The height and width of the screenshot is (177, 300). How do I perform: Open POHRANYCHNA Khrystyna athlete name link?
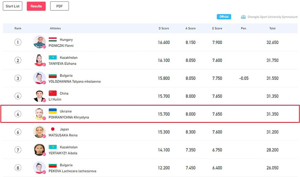(x=69, y=117)
